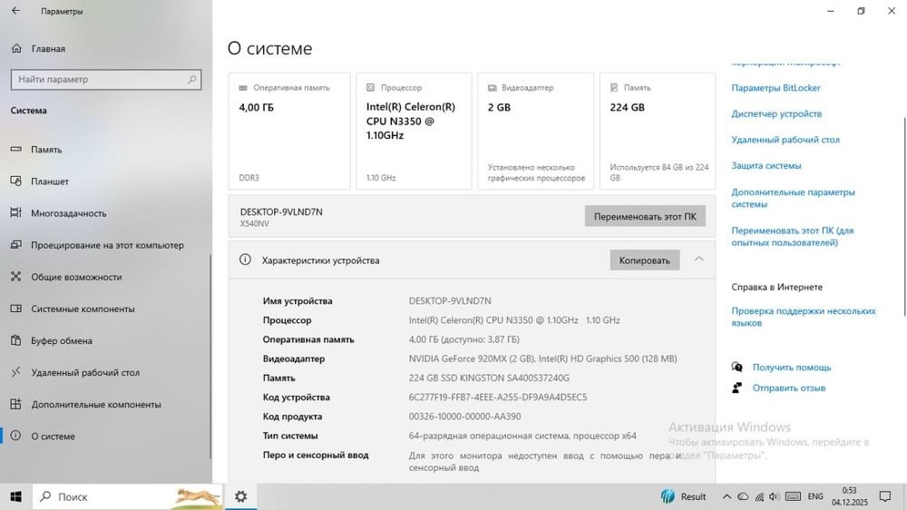This screenshot has width=907, height=510.
Task: Click the remote desktop icon in the sidebar
Action: coord(15,372)
